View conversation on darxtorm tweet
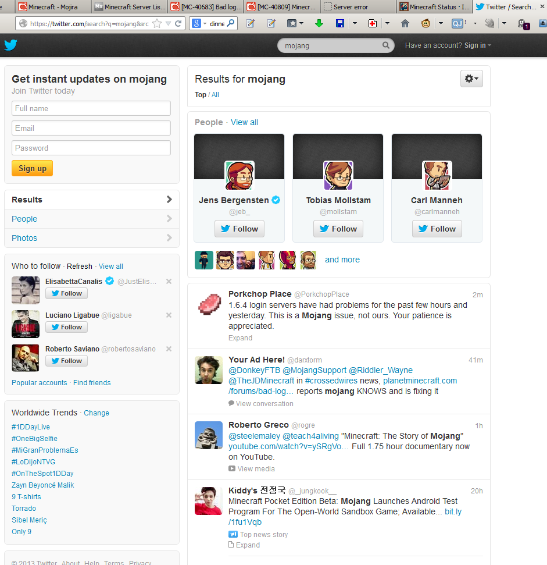This screenshot has width=547, height=565. [x=261, y=404]
